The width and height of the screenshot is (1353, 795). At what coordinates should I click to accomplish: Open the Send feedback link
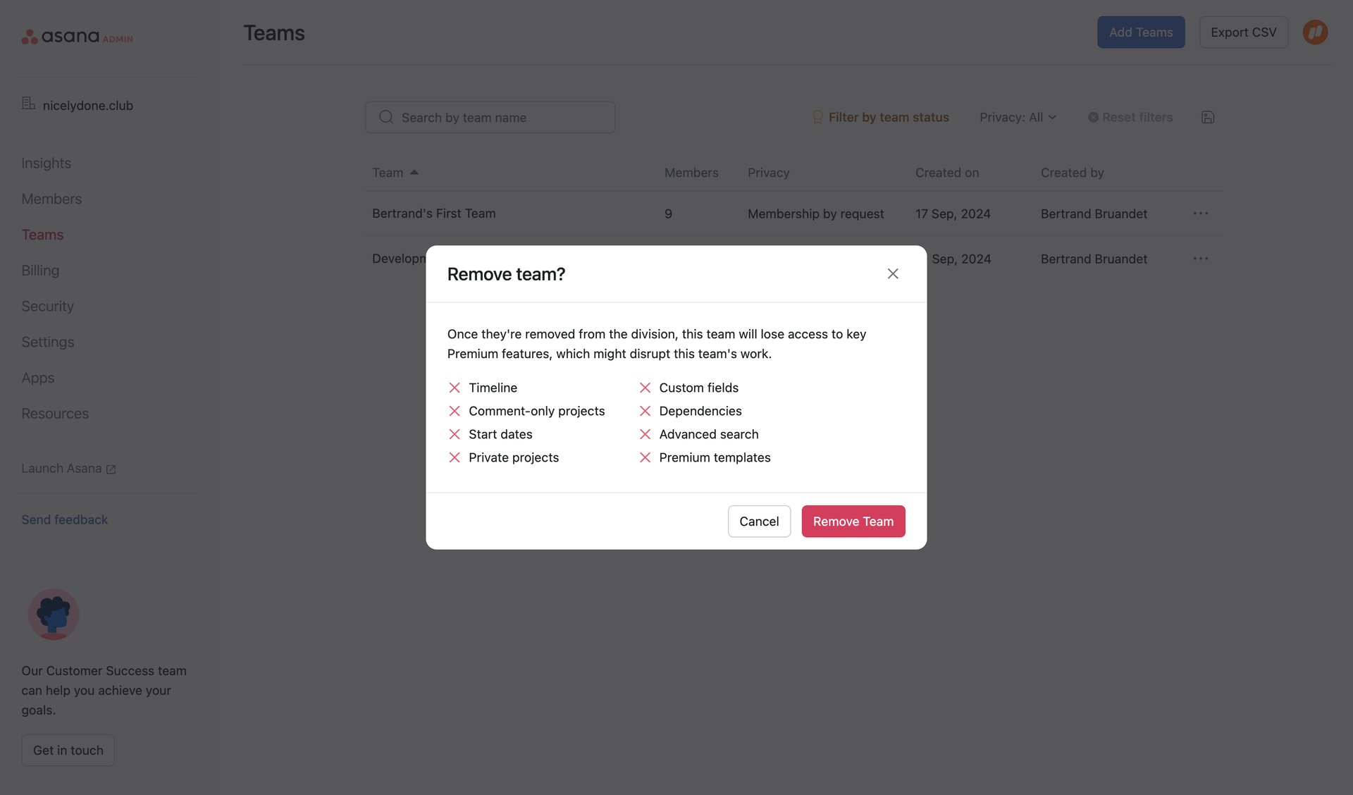(x=64, y=519)
